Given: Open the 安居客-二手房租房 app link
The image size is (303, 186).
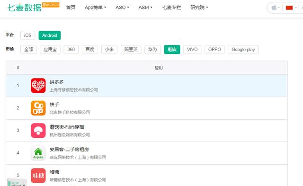Looking at the screenshot, I should (x=69, y=149).
